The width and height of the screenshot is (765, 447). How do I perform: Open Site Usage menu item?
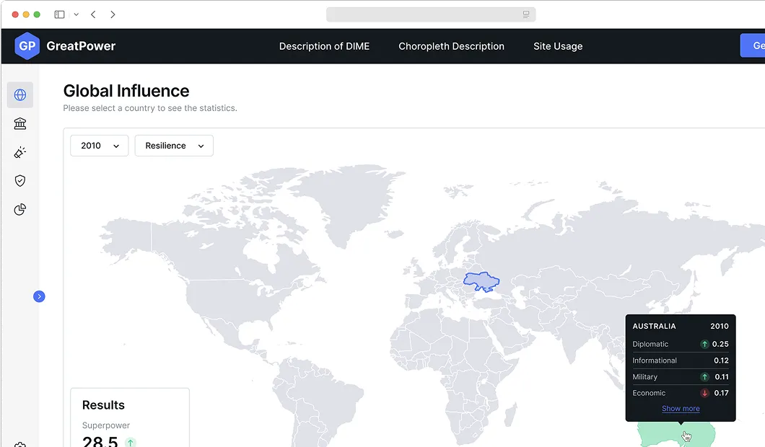click(558, 46)
